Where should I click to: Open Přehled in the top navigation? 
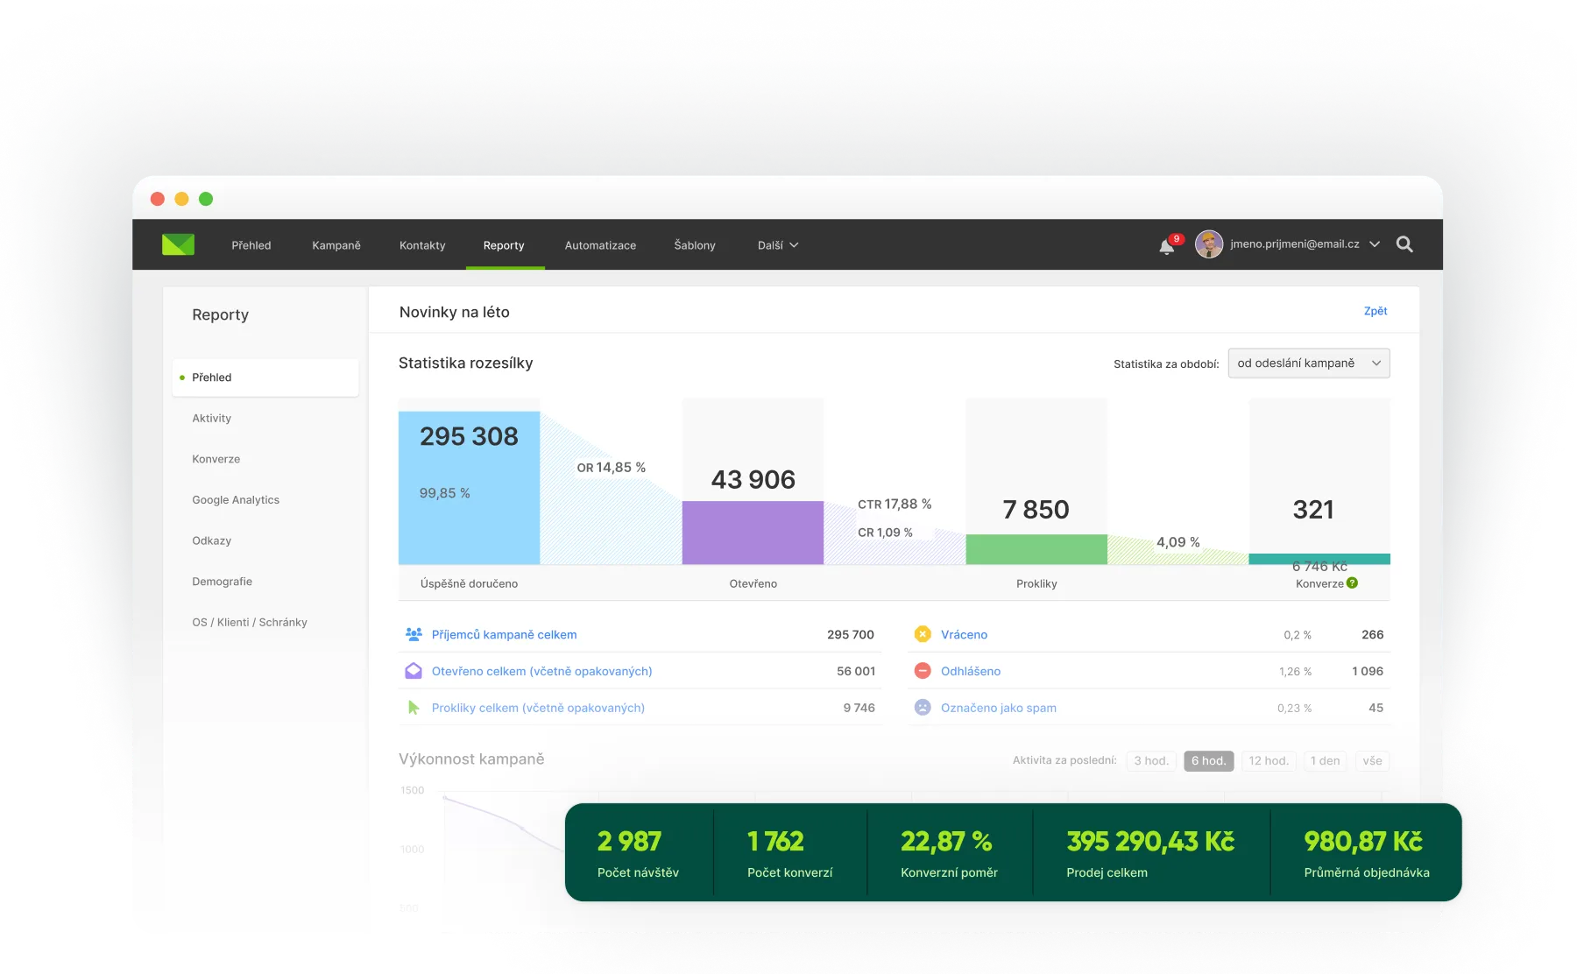[x=251, y=245]
